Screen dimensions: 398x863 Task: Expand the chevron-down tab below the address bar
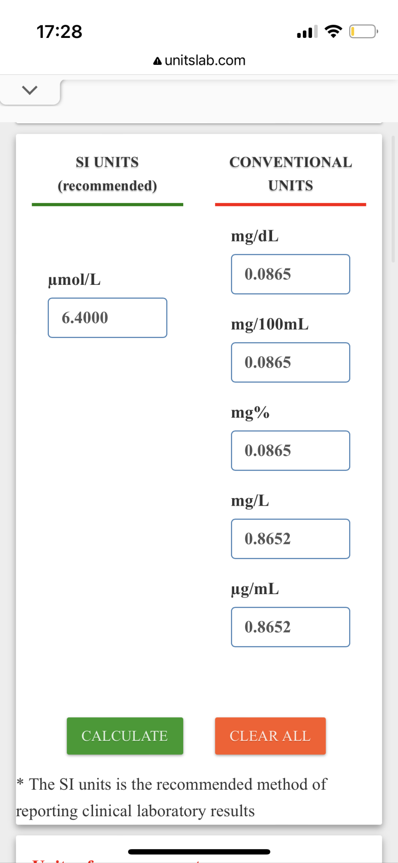click(29, 90)
